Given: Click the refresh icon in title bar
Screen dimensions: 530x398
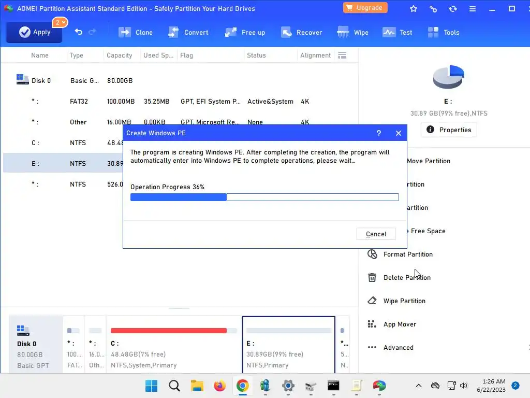Looking at the screenshot, I should pyautogui.click(x=452, y=9).
